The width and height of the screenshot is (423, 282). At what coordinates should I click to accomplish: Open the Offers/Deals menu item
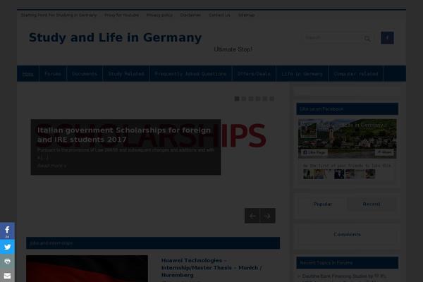pyautogui.click(x=254, y=73)
